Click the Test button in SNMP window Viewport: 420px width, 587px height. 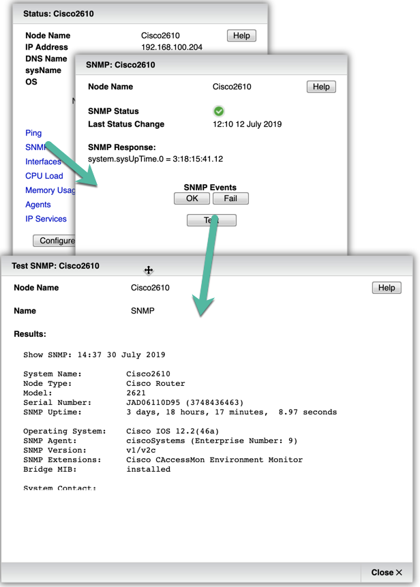211,220
